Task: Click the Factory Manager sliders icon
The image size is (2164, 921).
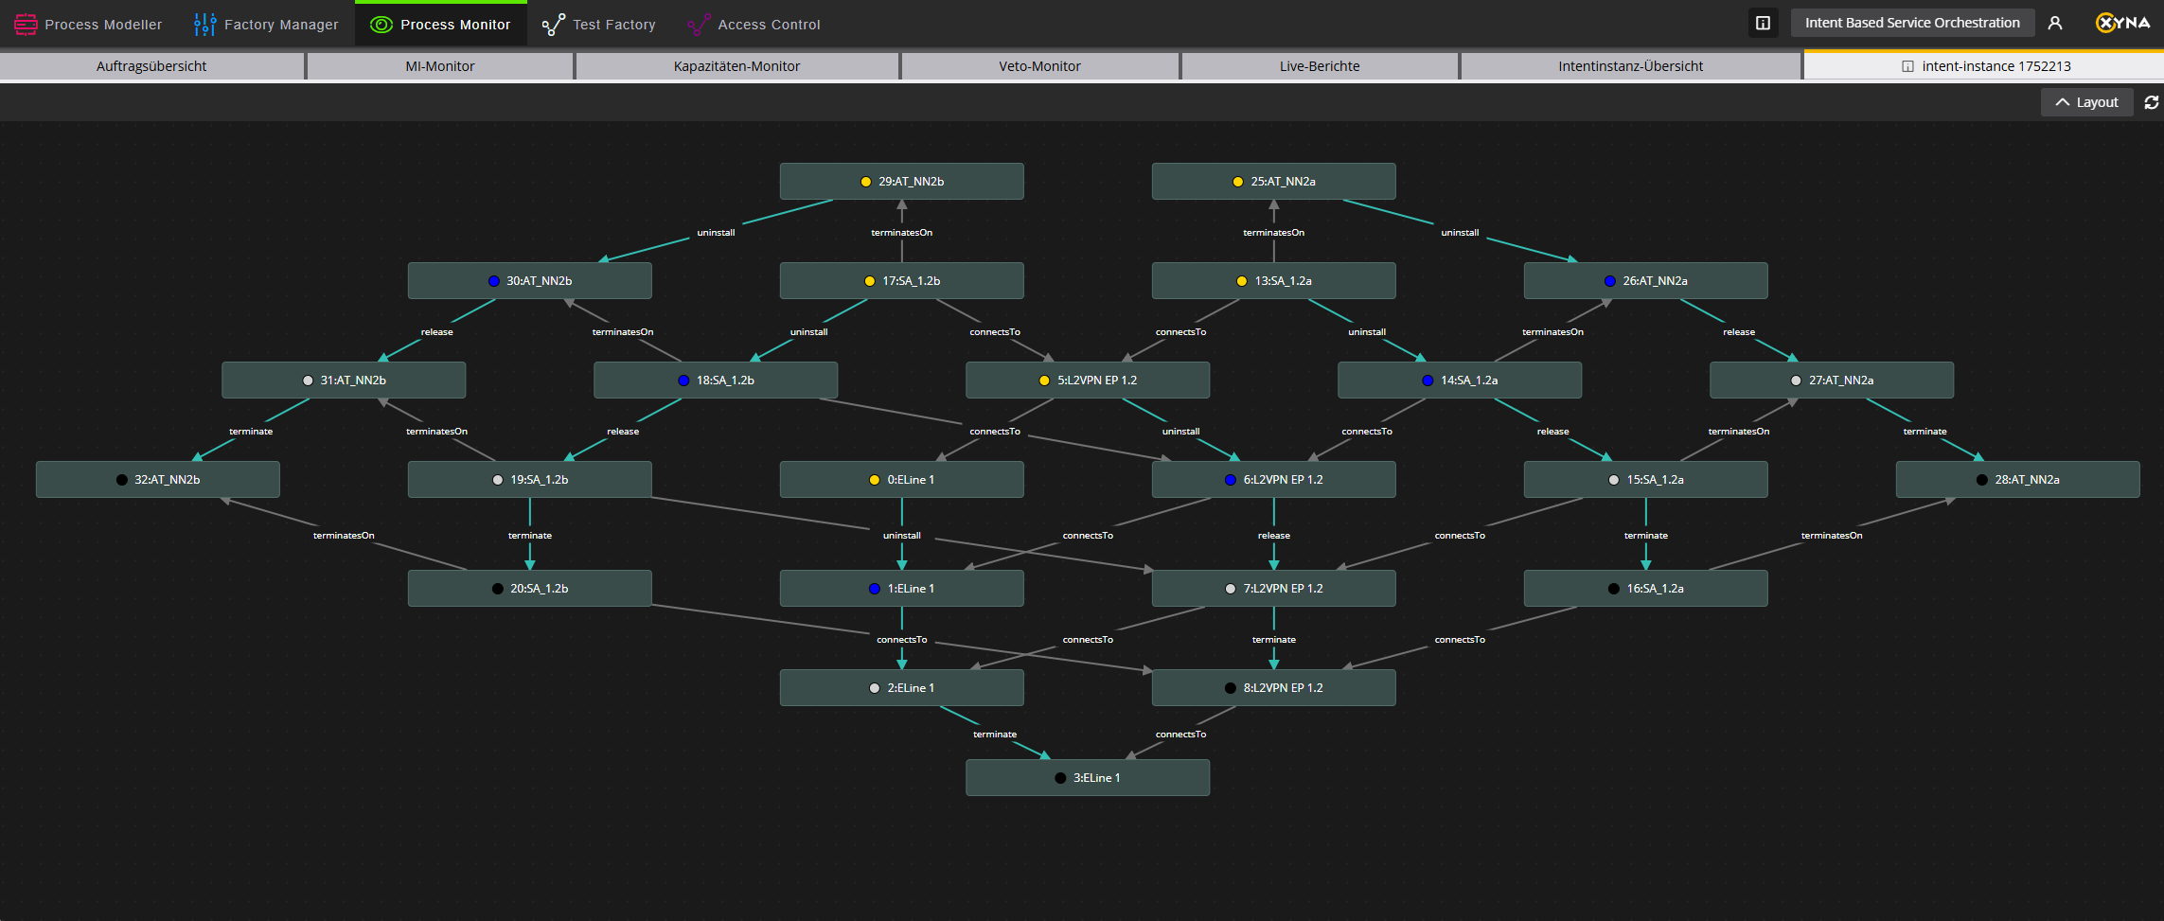Action: click(x=204, y=25)
